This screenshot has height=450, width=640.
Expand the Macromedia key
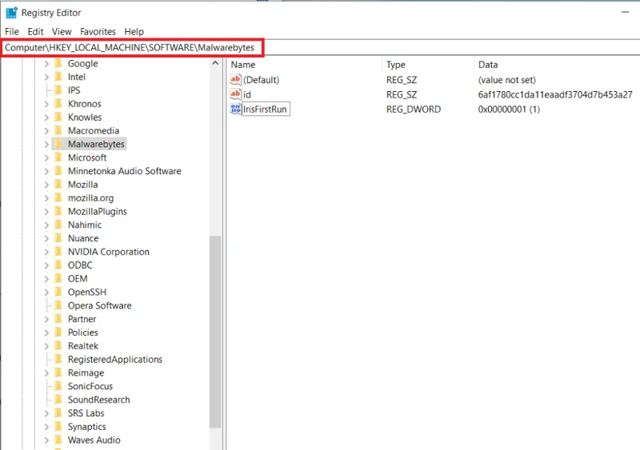(46, 131)
